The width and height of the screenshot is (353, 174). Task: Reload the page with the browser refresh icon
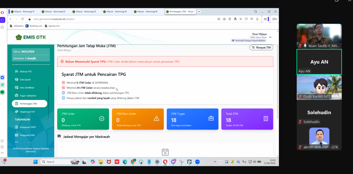click(x=23, y=19)
